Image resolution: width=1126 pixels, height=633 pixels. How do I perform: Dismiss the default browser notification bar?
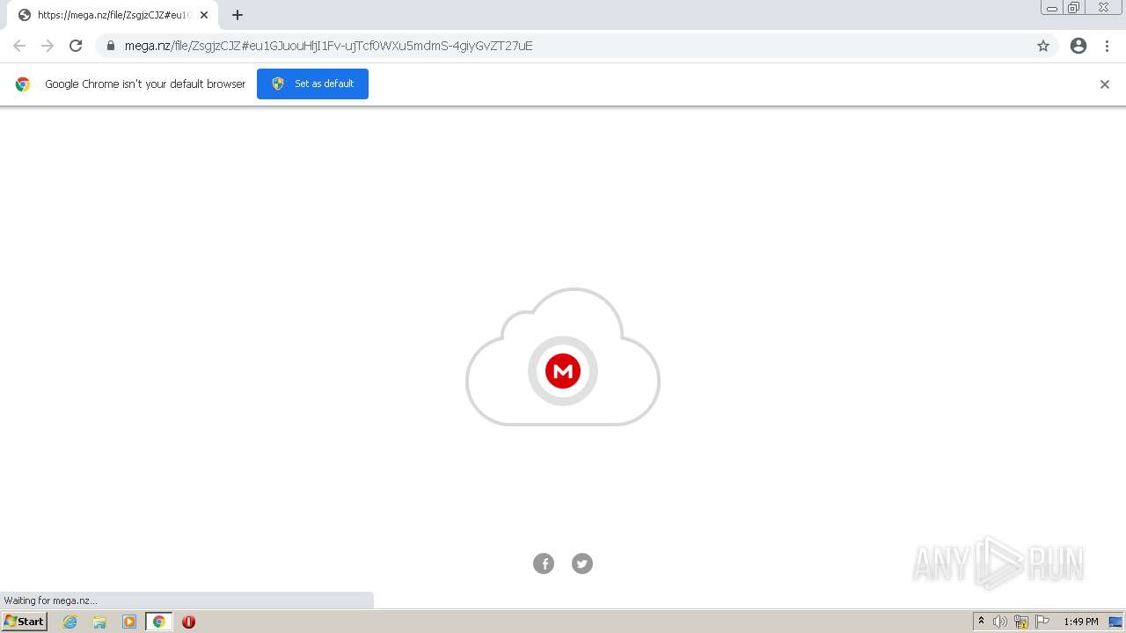[x=1105, y=84]
